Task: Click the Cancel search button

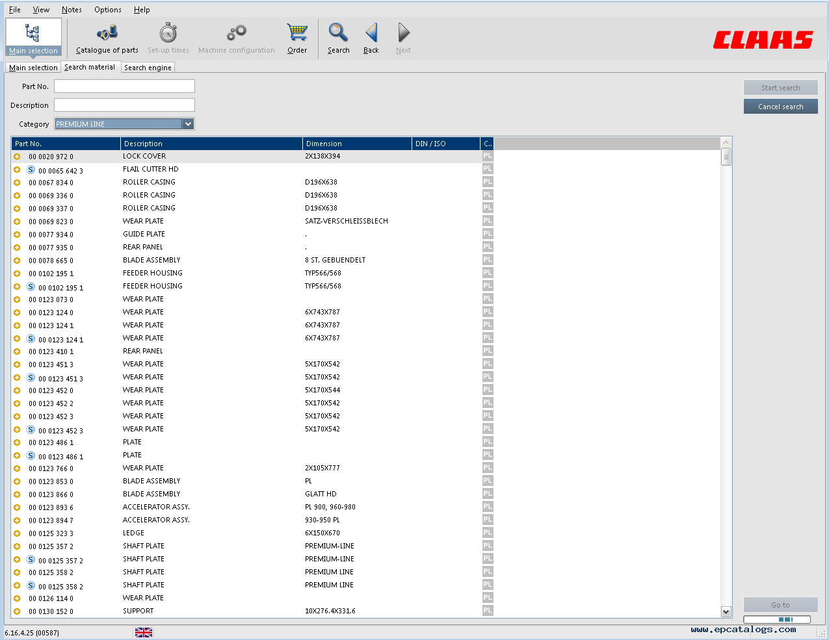Action: pos(781,107)
